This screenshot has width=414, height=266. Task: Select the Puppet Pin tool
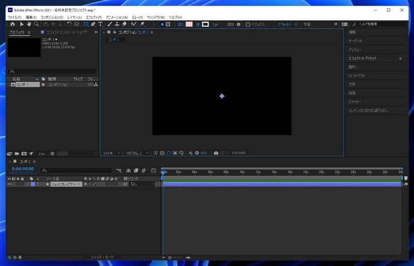pyautogui.click(x=142, y=24)
